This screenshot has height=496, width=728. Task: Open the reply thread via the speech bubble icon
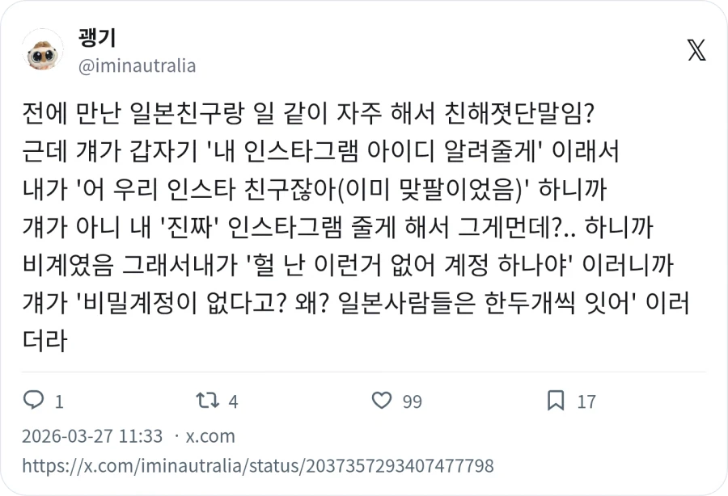point(32,400)
